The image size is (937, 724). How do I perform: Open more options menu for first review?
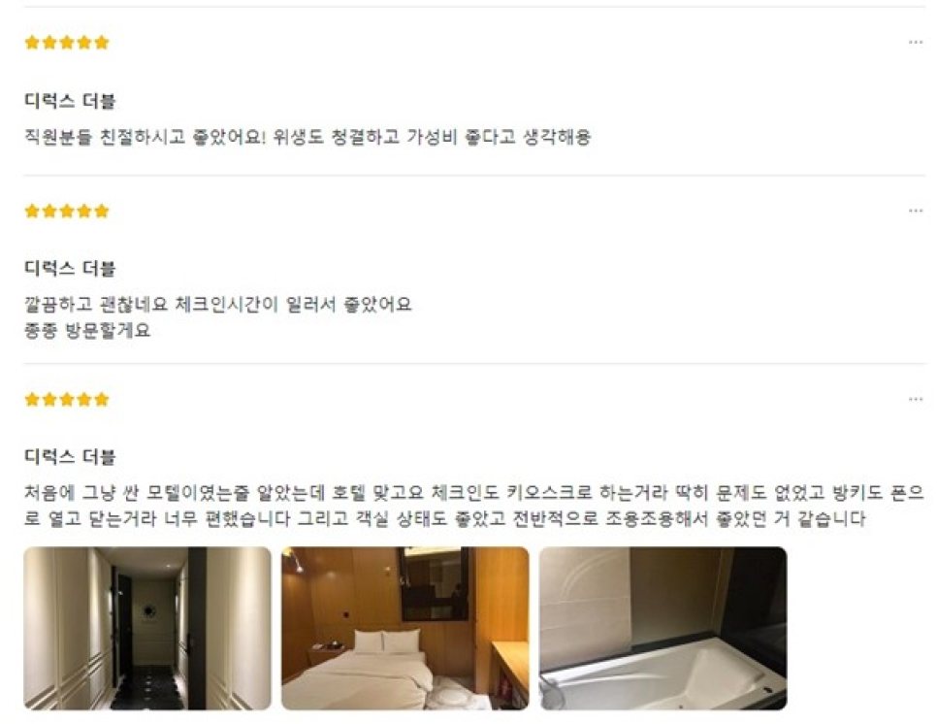coord(916,42)
